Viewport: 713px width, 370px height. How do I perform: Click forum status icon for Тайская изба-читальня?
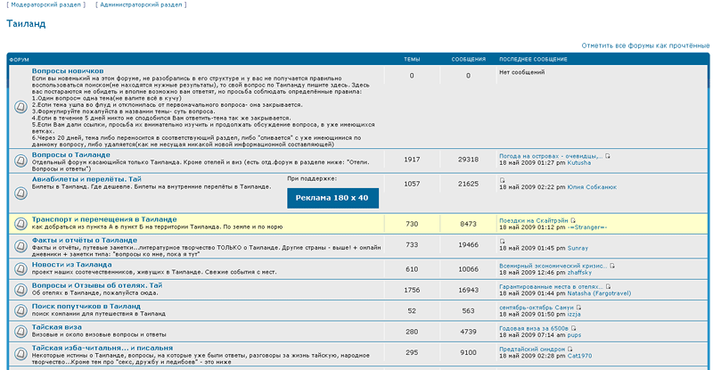click(x=20, y=353)
